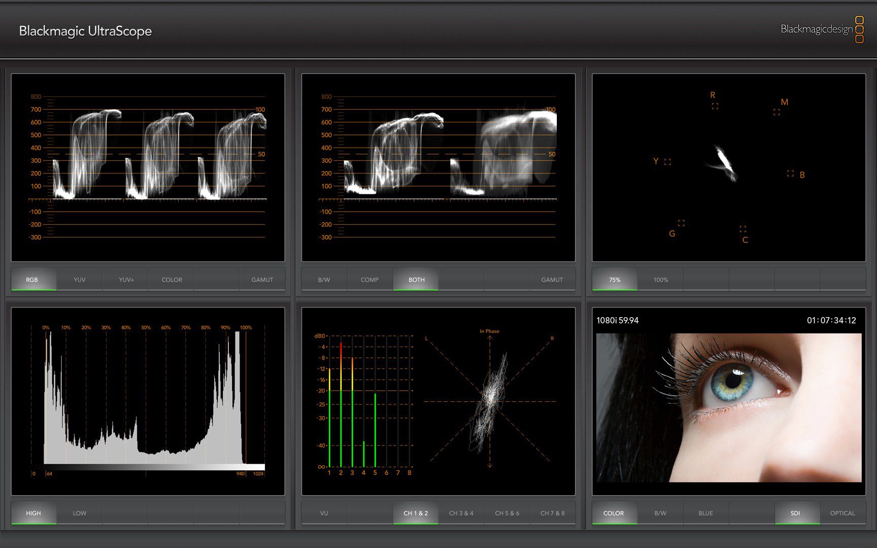Click the Blackmagicdesign logo icon
The image size is (877, 548).
click(859, 29)
